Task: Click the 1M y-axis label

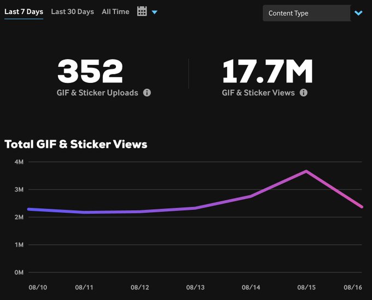Action: (19, 245)
